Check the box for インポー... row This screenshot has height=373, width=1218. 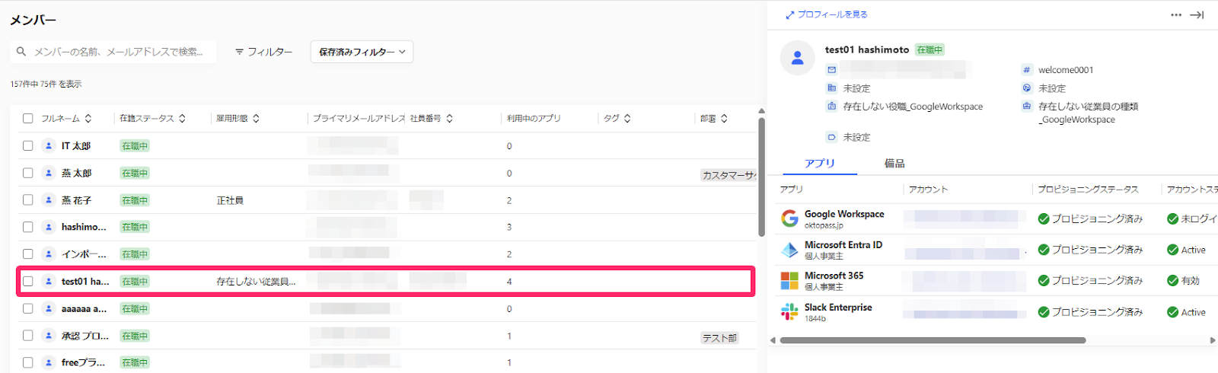pos(28,253)
